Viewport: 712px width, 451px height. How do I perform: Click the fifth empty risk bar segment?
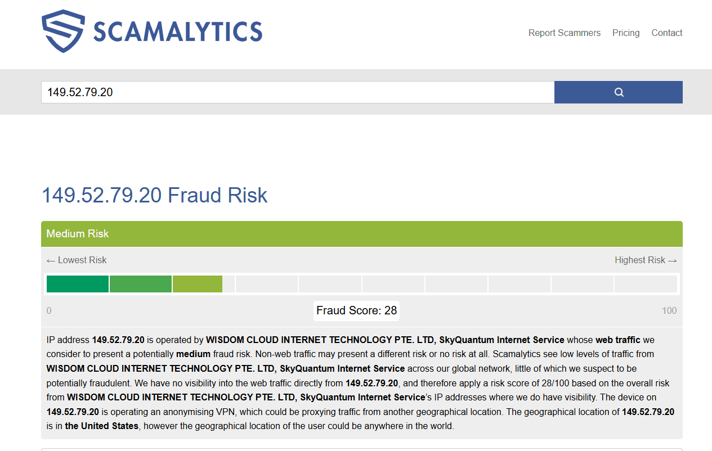pyautogui.click(x=520, y=284)
